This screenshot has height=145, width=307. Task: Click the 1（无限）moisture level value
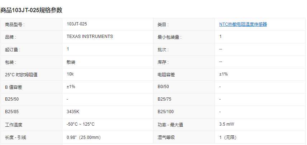(x=228, y=137)
